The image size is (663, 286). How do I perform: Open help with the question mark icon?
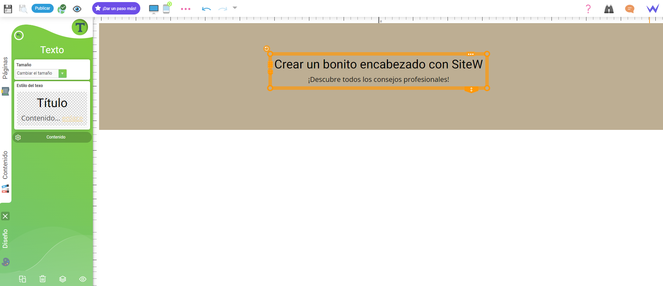(x=588, y=9)
